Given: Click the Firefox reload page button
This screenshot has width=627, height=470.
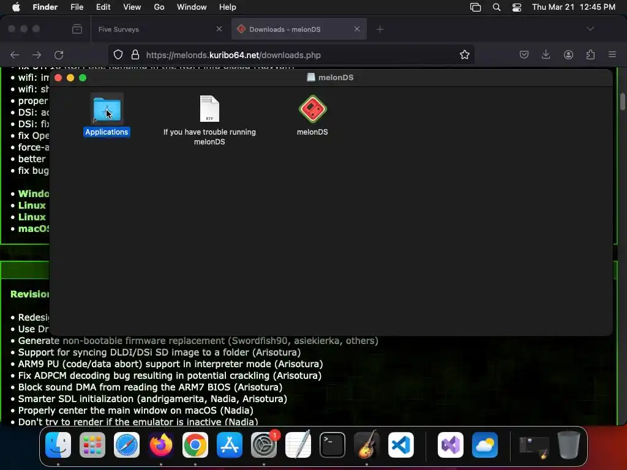Looking at the screenshot, I should (59, 54).
